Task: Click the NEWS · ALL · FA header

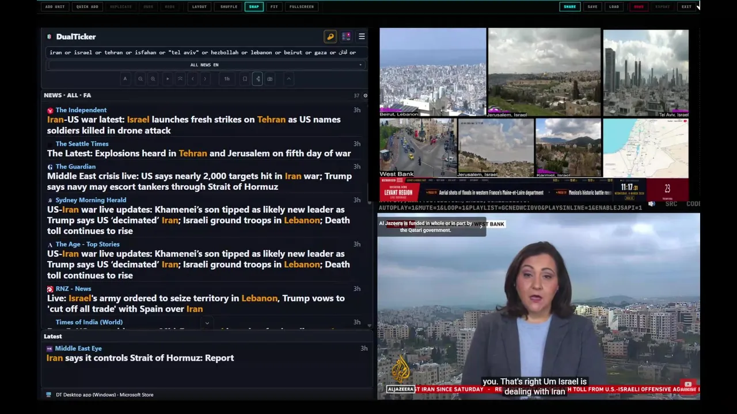Action: [67, 95]
